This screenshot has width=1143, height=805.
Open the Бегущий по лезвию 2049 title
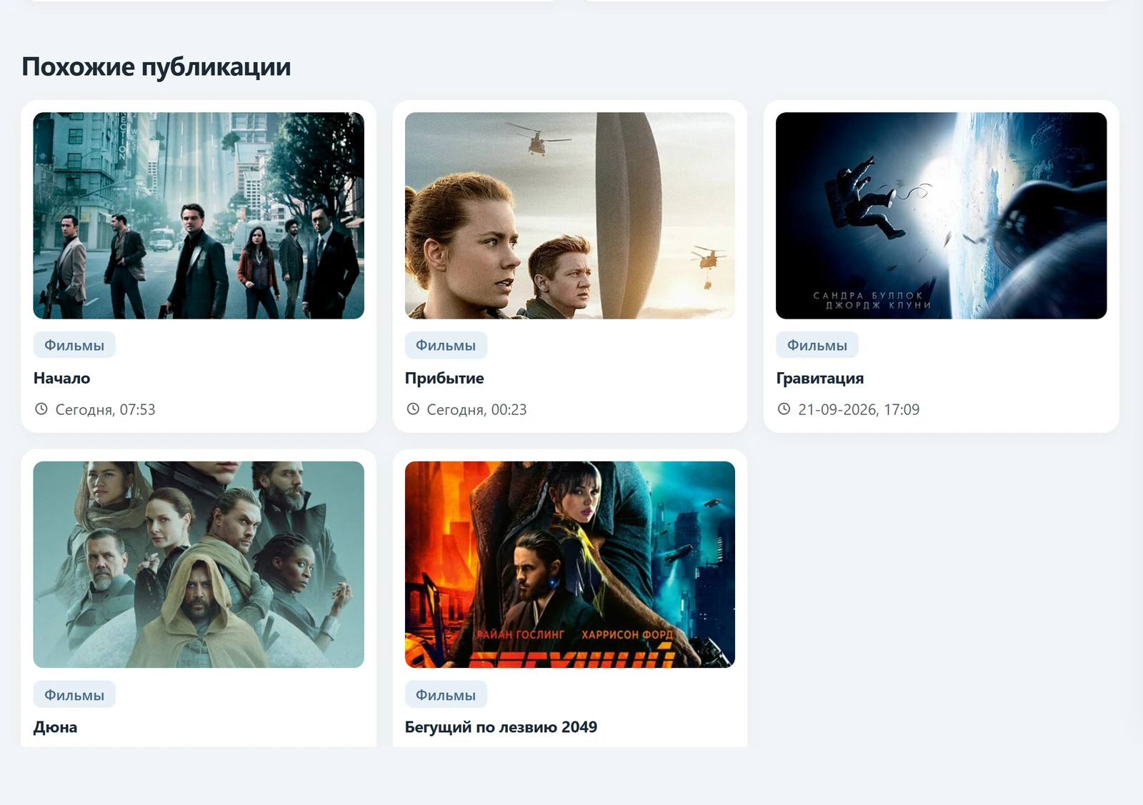coord(501,727)
